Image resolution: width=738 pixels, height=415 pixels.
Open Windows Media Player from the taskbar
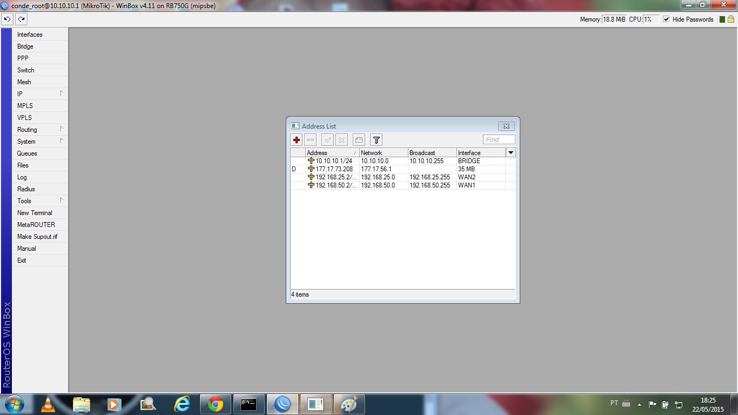tap(114, 404)
